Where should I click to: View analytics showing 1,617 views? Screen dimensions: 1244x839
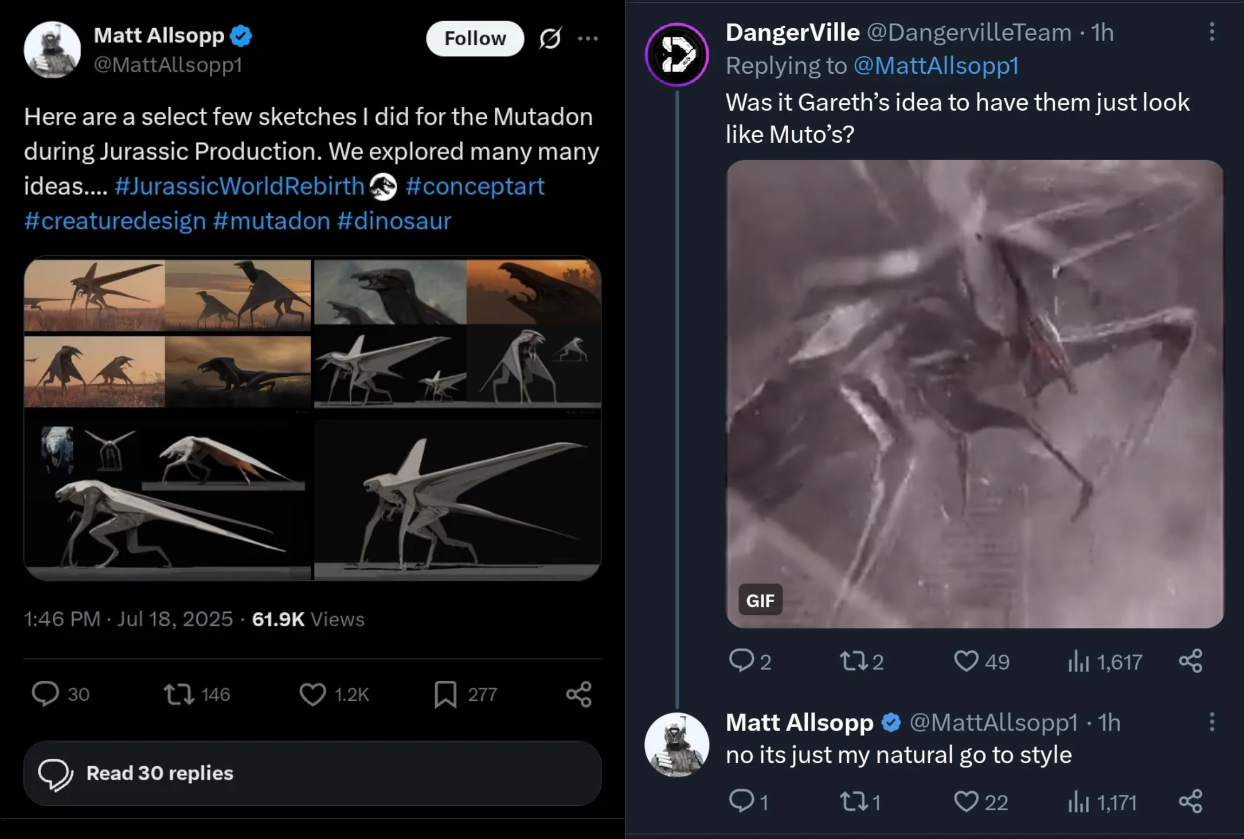point(1105,662)
